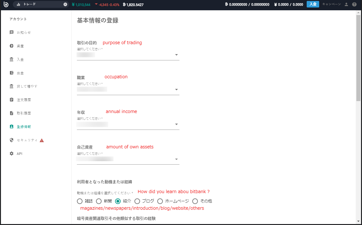This screenshot has height=225, width=362.
Task: Click the scrollbar down arrow
Action: 358,221
